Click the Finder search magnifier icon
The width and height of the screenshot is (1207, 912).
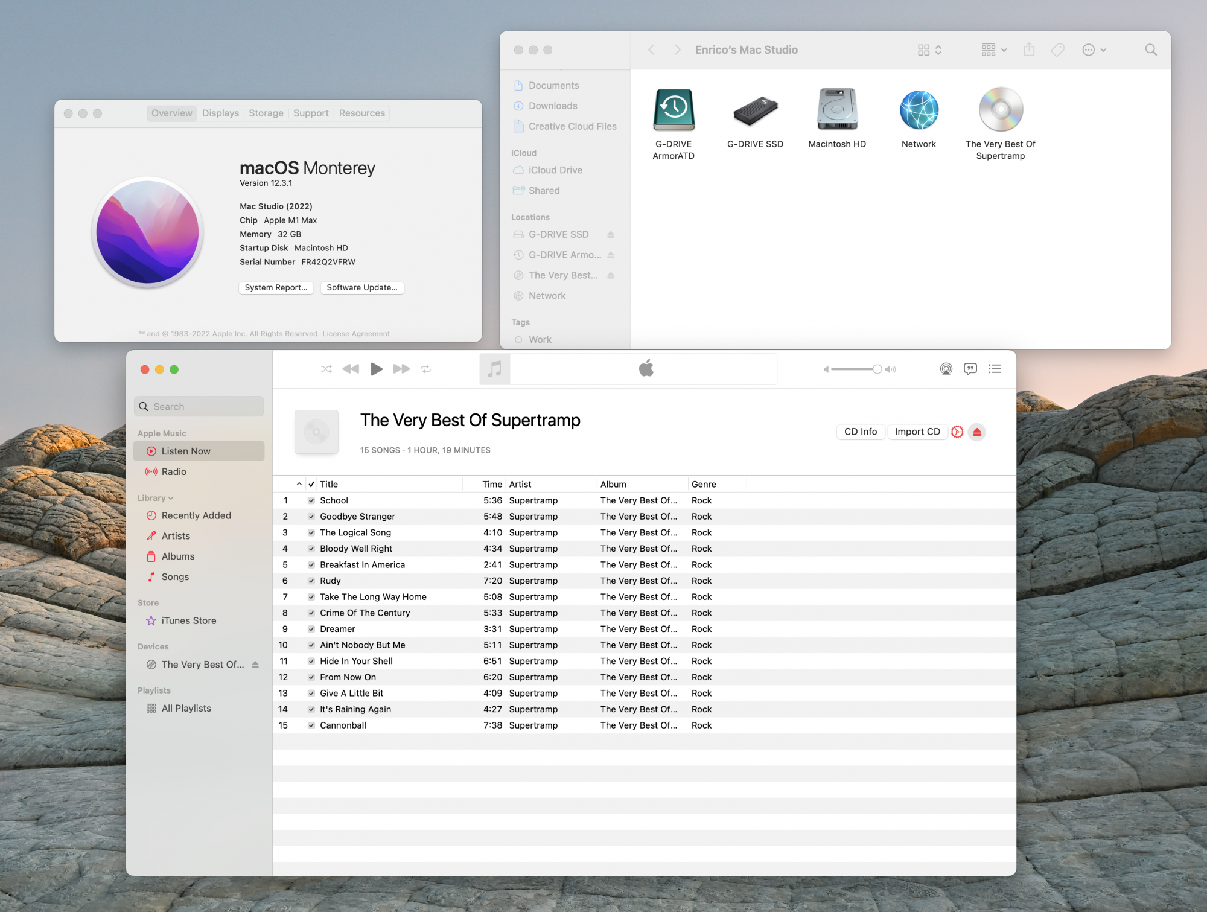(1151, 50)
